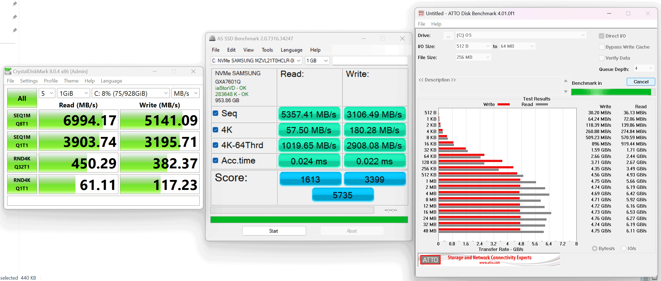Open the Tools menu in AS SSD Benchmark
Viewport: 661px width, 281px height.
267,50
